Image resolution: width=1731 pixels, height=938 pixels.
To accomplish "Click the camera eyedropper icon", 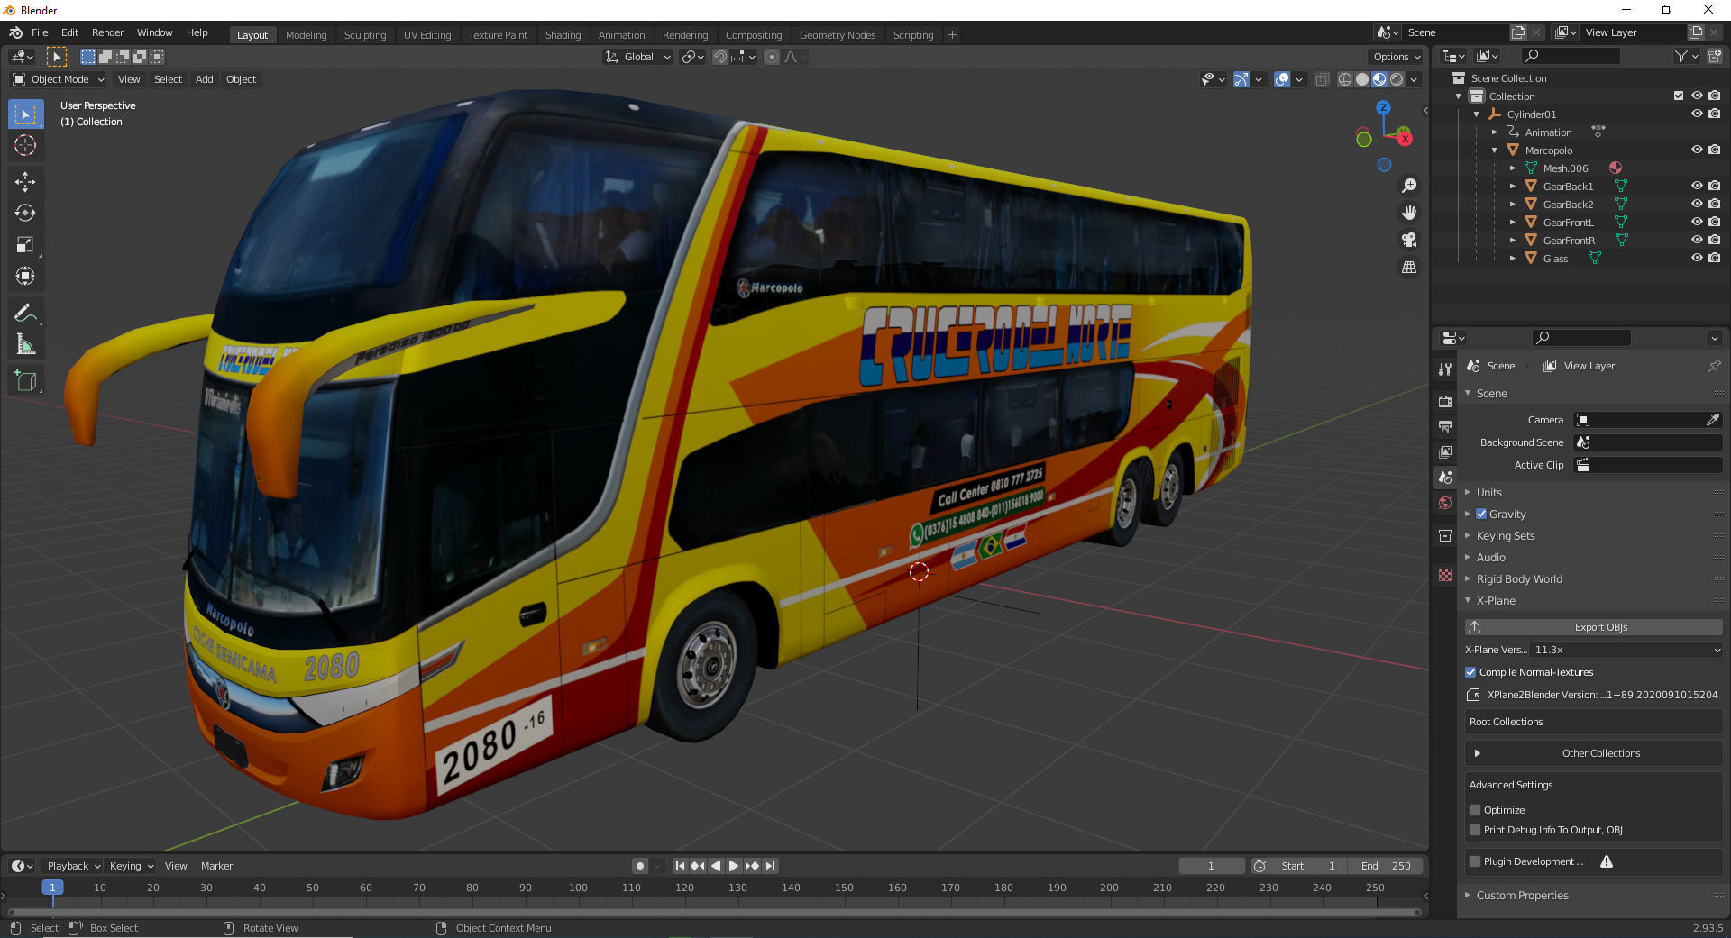I will (1712, 420).
